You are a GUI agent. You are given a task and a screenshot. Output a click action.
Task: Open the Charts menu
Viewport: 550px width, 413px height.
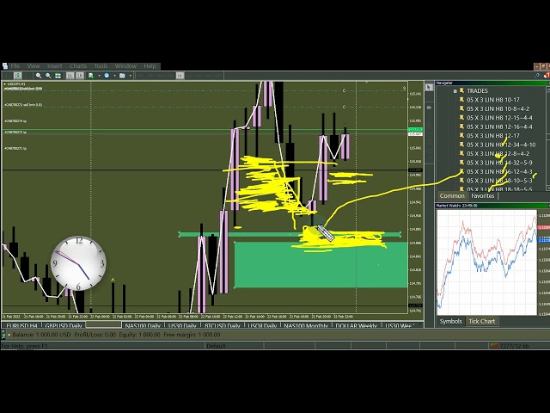[x=78, y=66]
